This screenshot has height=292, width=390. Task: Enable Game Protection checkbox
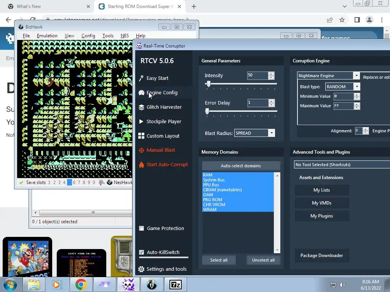pos(142,229)
